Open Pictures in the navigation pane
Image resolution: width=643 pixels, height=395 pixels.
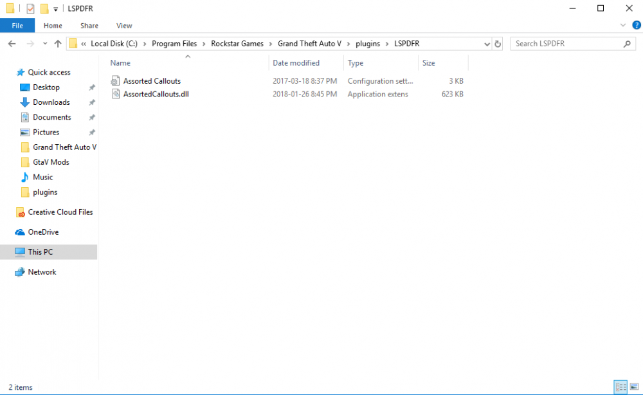[46, 132]
